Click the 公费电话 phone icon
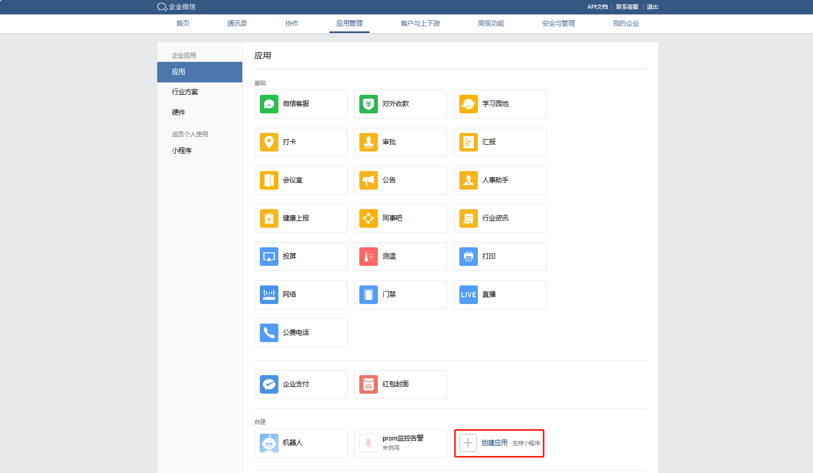The width and height of the screenshot is (813, 473). point(269,333)
